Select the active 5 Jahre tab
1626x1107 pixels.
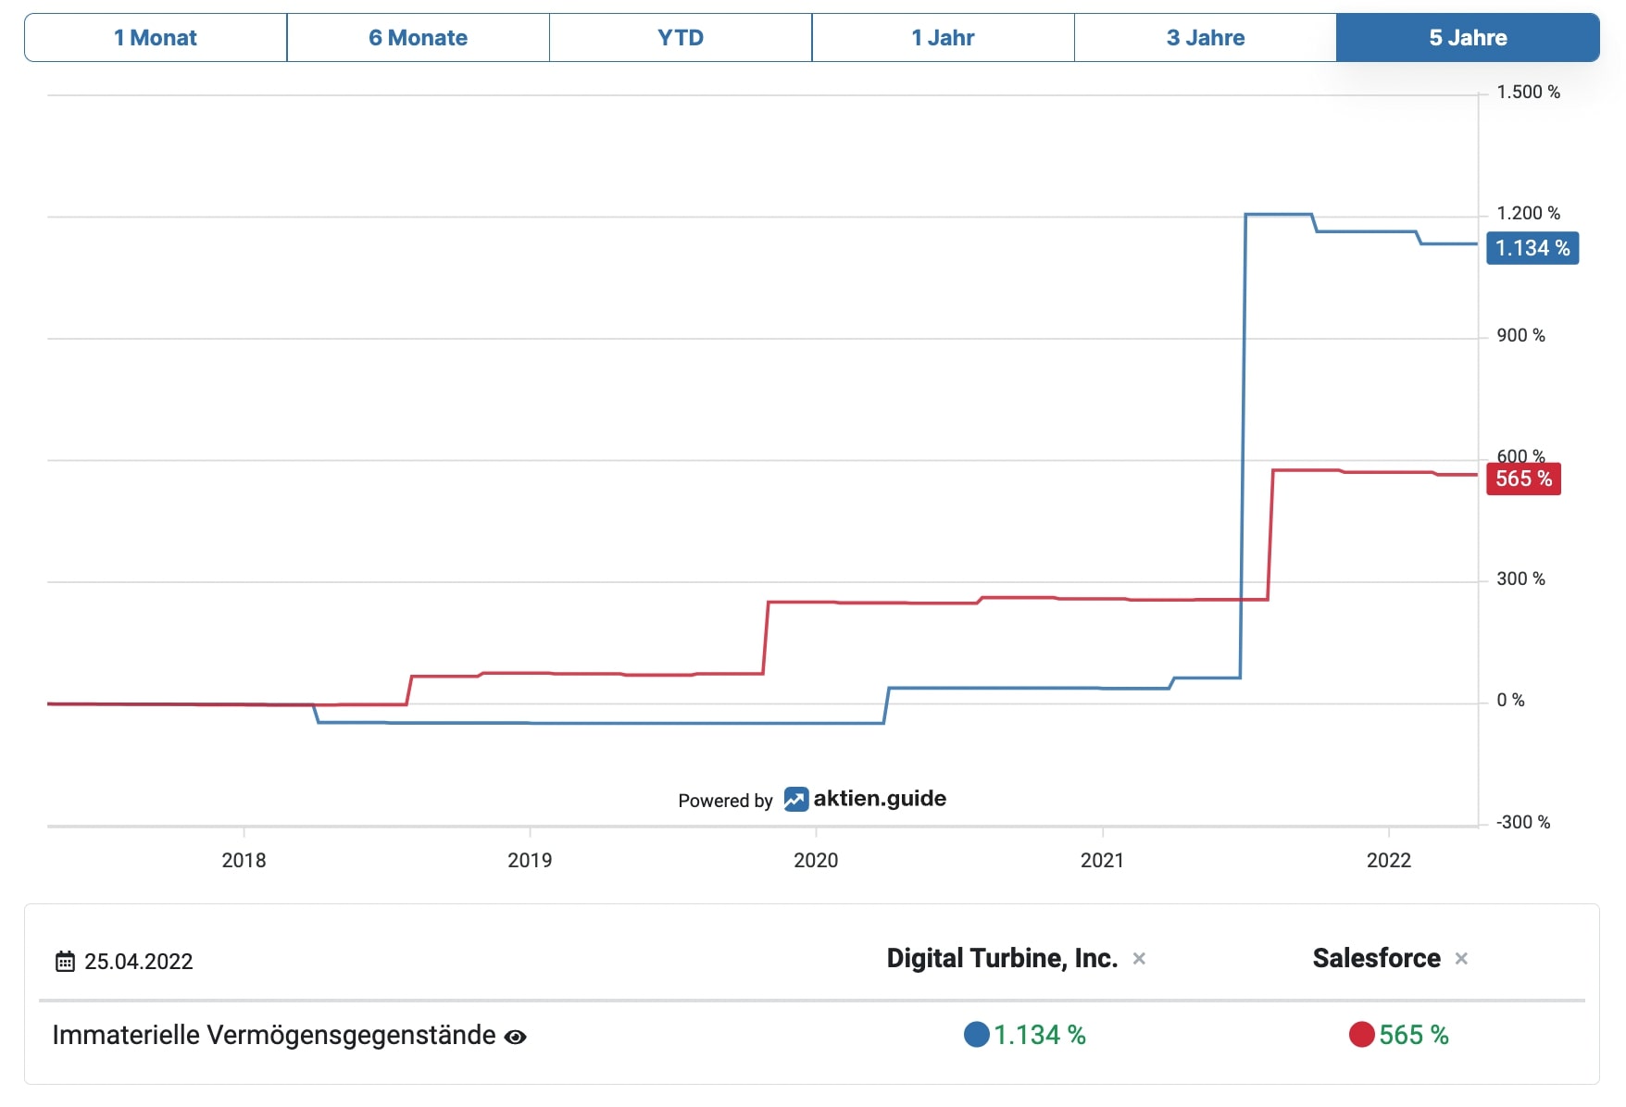coord(1468,38)
